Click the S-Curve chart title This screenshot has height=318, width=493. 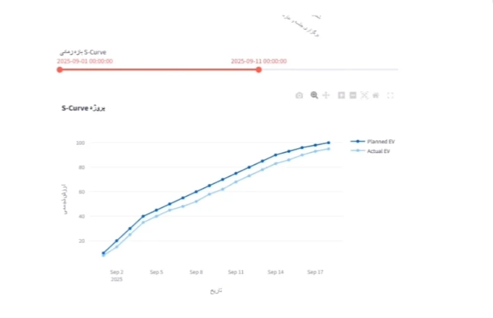[x=83, y=107]
